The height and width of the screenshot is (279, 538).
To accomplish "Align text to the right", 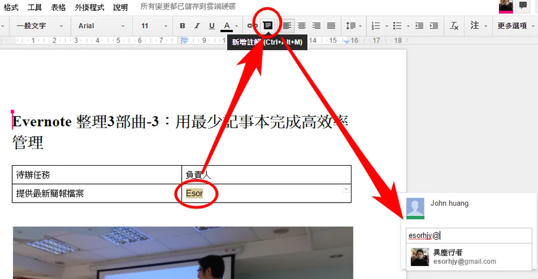I will pyautogui.click(x=316, y=26).
